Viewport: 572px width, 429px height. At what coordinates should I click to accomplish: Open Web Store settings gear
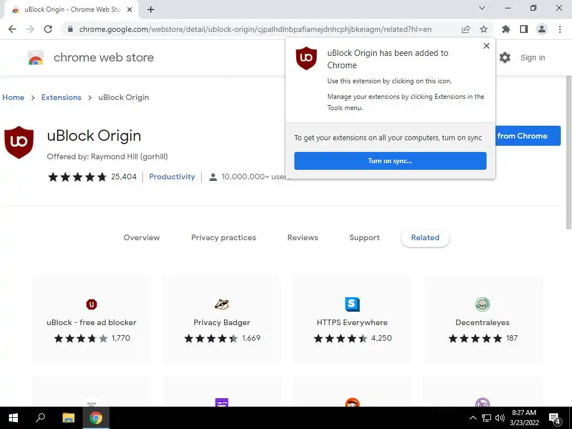pos(505,58)
